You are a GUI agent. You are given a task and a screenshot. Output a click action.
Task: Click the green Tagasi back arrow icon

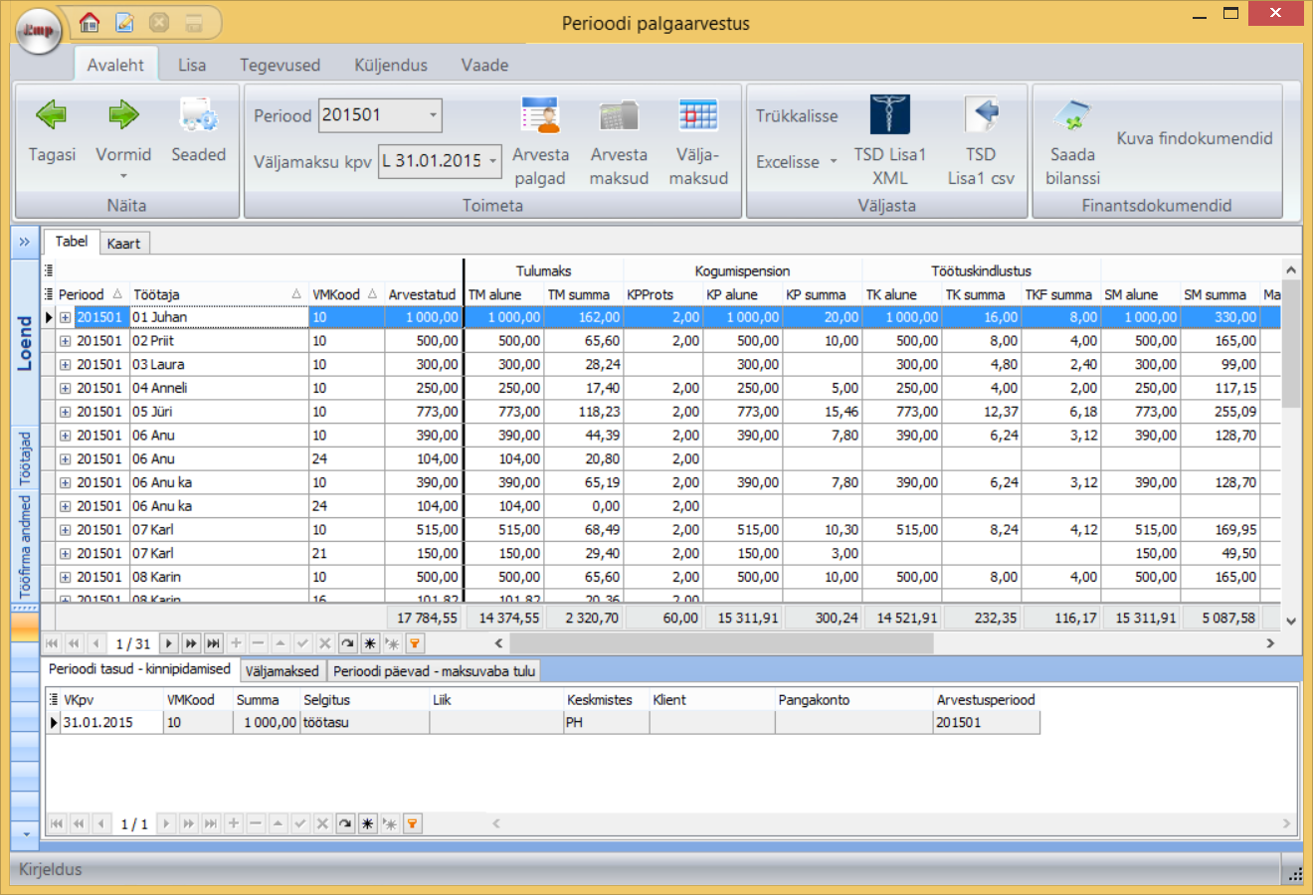pos(51,116)
